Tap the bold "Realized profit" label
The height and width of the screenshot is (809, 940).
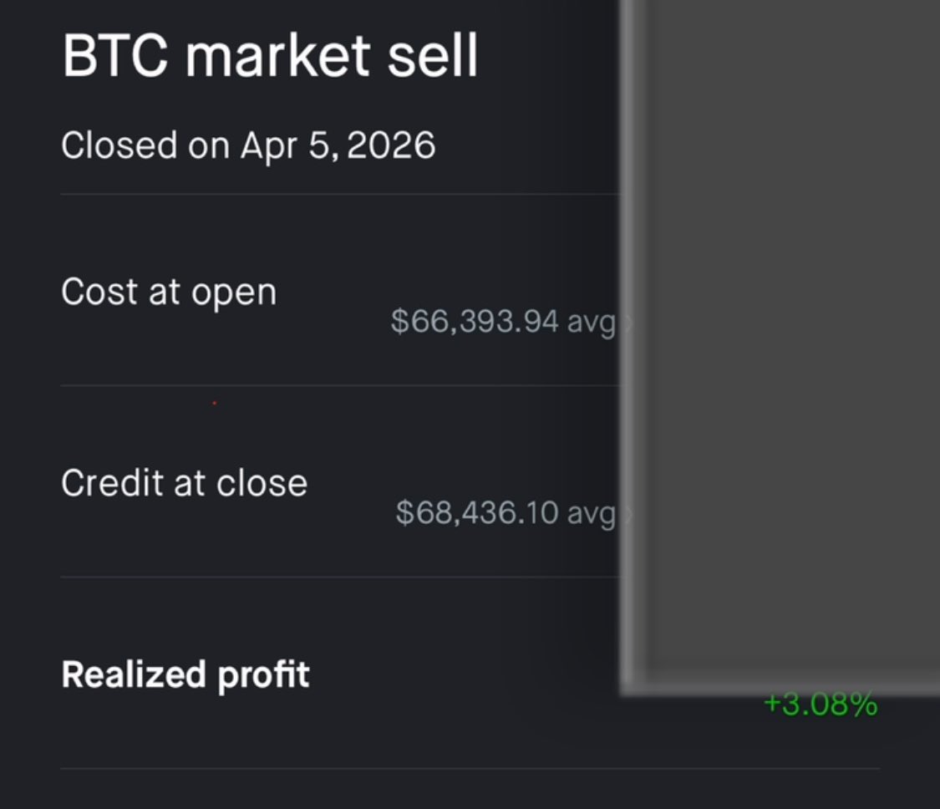[x=185, y=674]
